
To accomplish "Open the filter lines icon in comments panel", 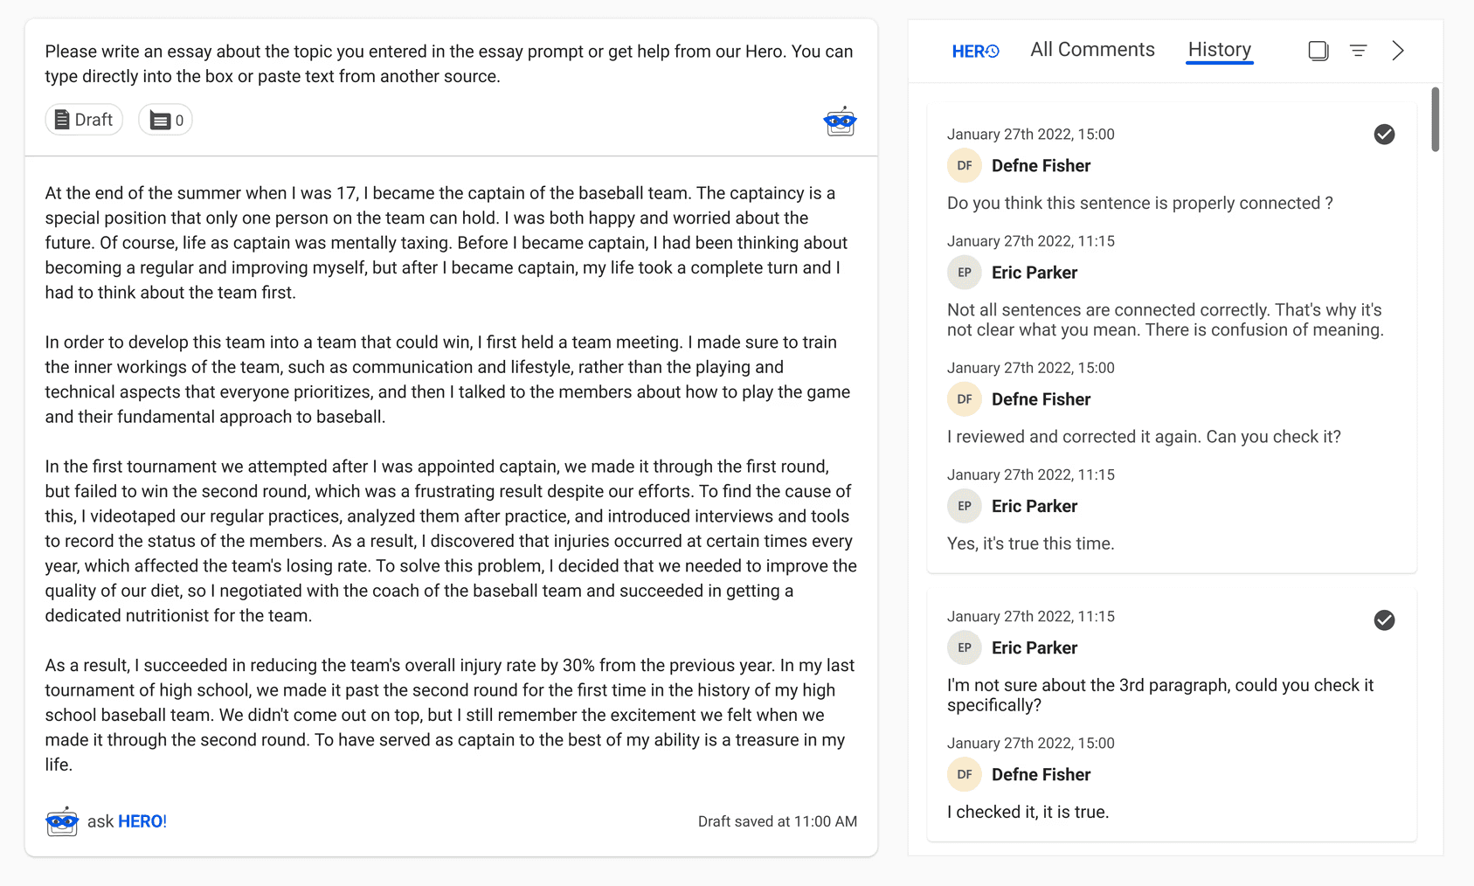I will click(x=1358, y=51).
